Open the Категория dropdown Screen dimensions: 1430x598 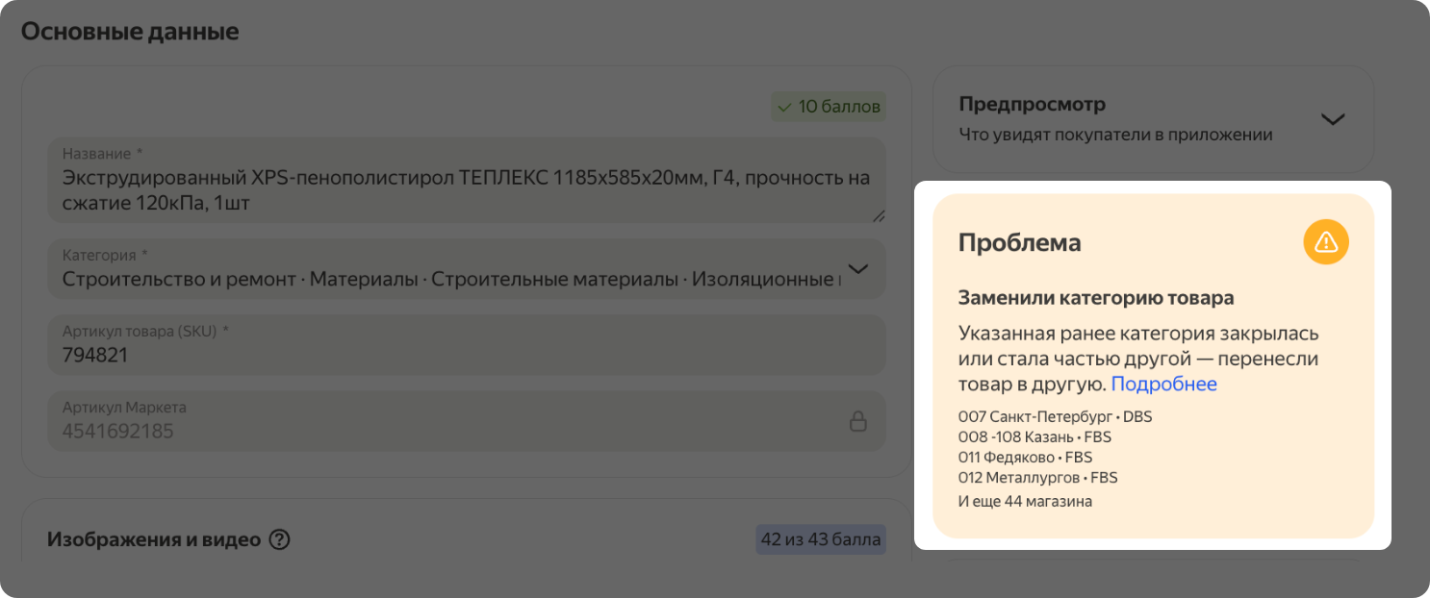tap(467, 268)
